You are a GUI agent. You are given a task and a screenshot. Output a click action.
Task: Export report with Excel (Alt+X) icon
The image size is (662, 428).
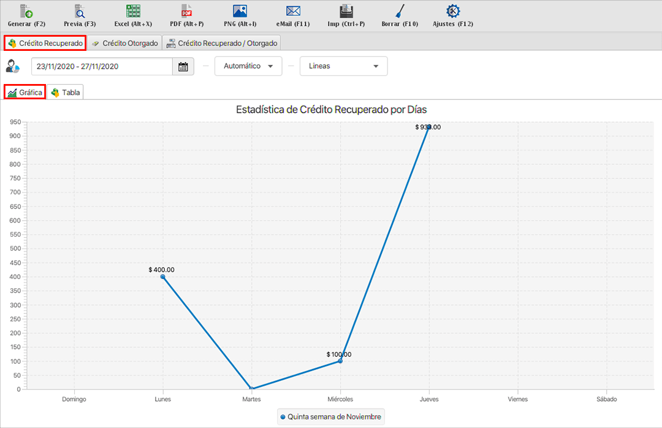133,11
